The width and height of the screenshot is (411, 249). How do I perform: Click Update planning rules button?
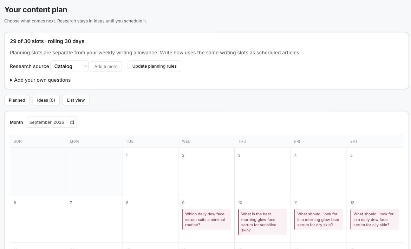[154, 66]
